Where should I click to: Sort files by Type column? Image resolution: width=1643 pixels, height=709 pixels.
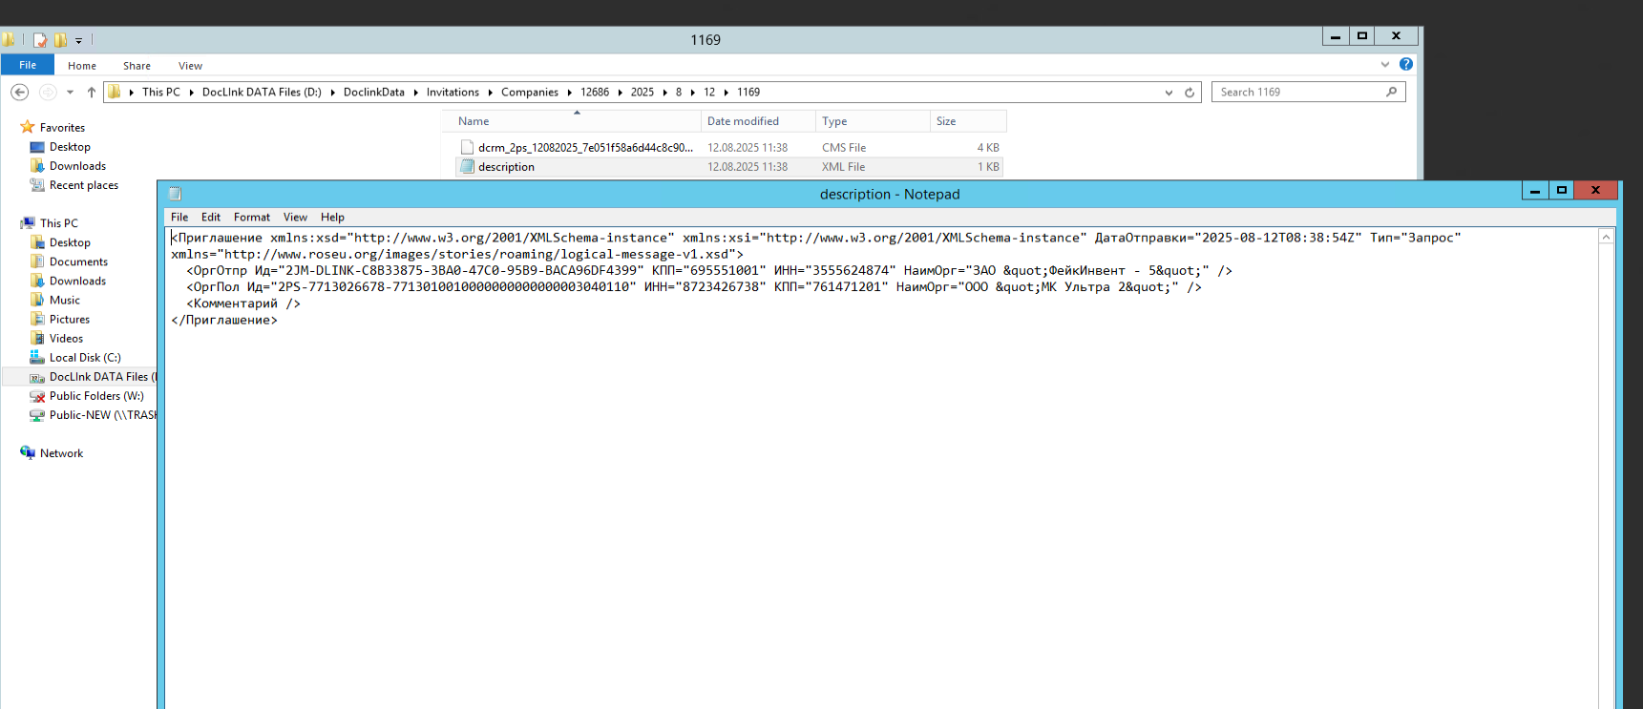(873, 121)
